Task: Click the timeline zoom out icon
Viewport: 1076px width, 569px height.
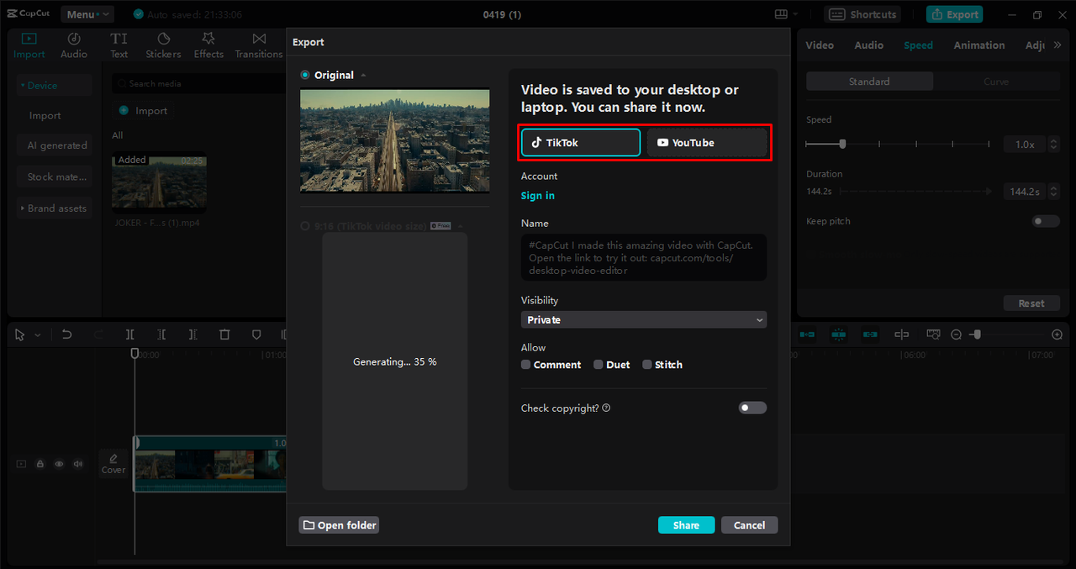Action: point(956,335)
